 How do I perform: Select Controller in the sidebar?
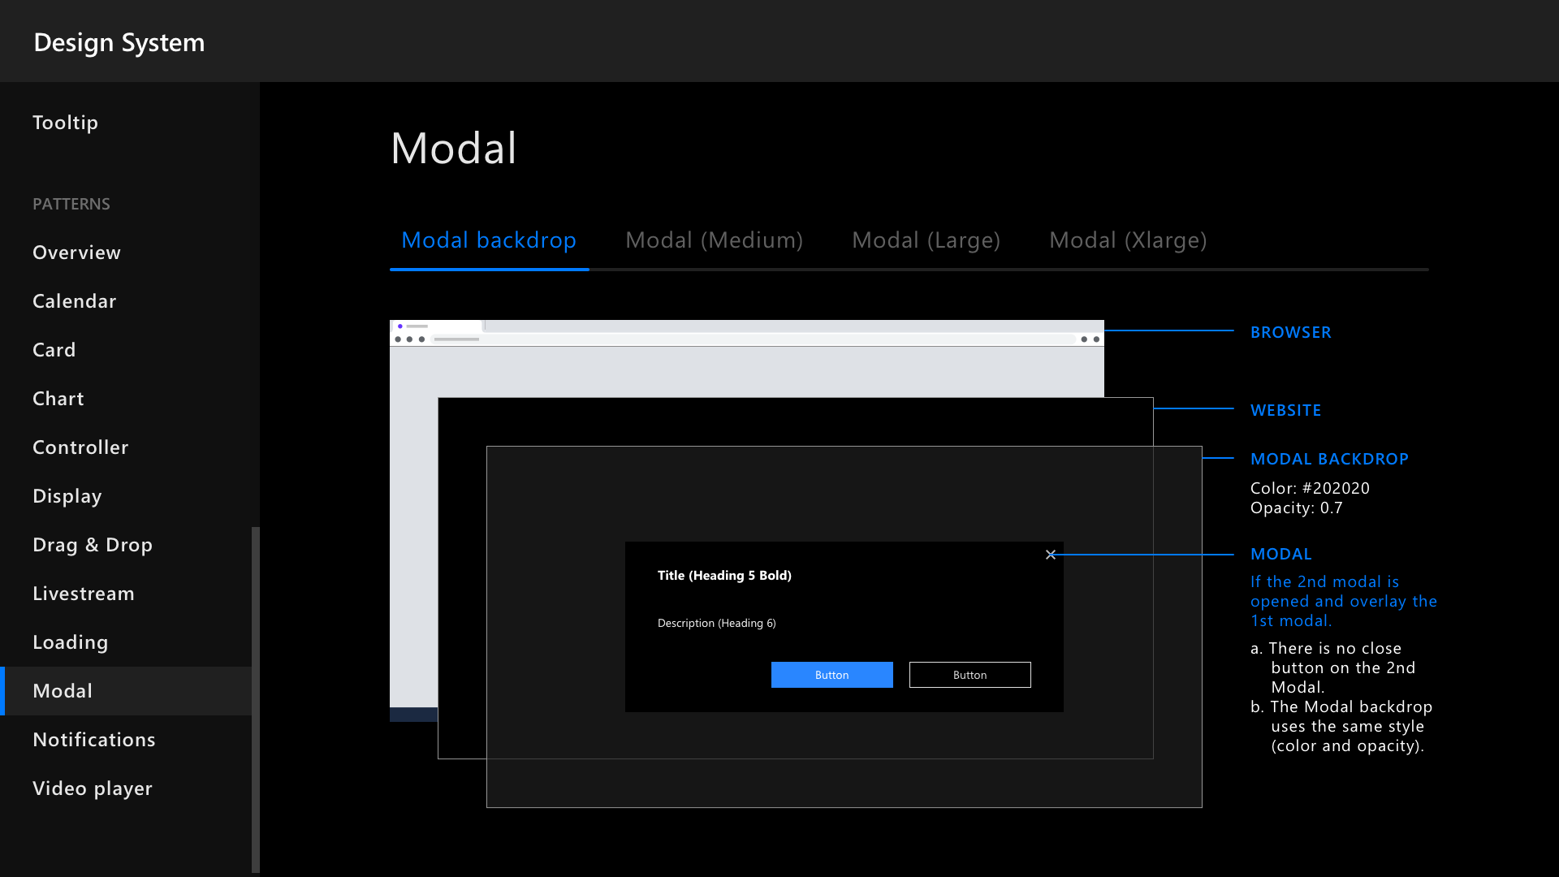pos(80,447)
